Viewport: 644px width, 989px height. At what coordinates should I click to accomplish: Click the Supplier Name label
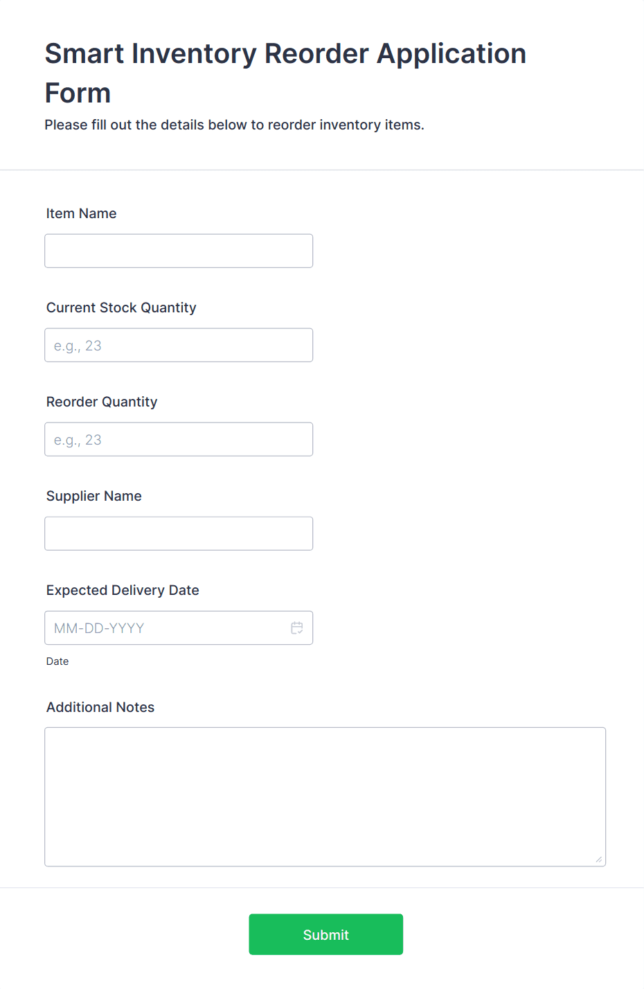(93, 496)
